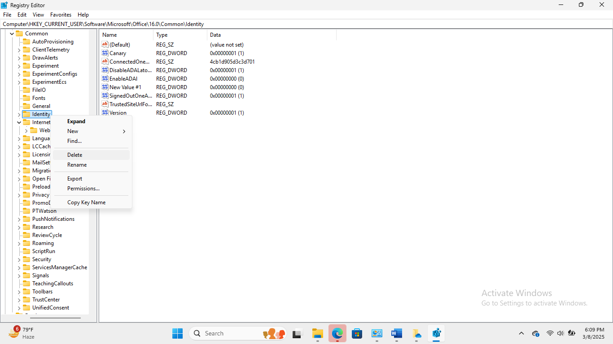Open Microsoft Edge from taskbar
613x344 pixels.
[x=337, y=333]
